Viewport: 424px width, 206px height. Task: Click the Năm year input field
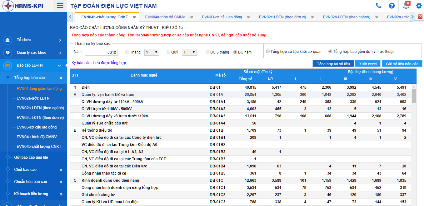click(101, 52)
